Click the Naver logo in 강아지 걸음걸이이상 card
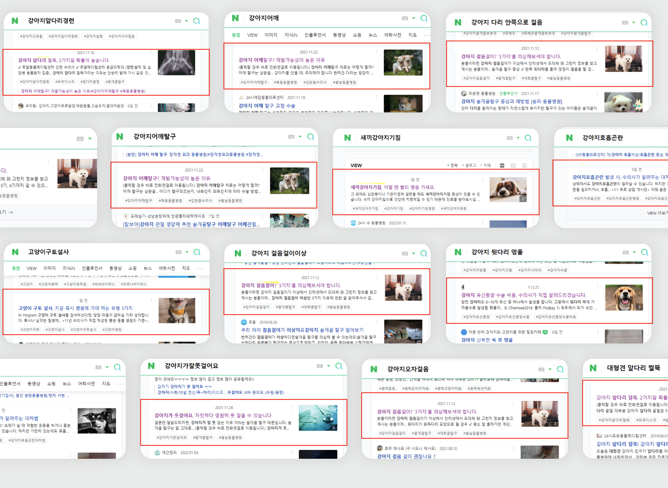This screenshot has height=488, width=668. 238,253
